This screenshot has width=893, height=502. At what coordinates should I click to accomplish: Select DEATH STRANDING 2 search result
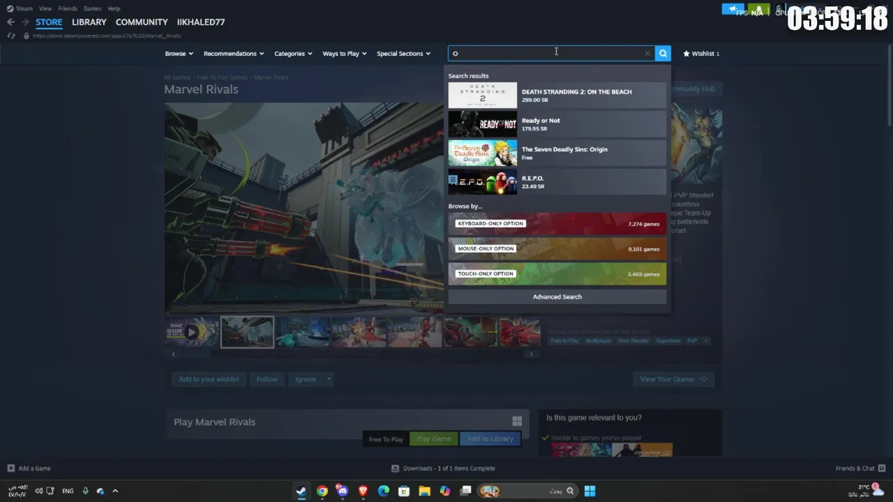557,96
